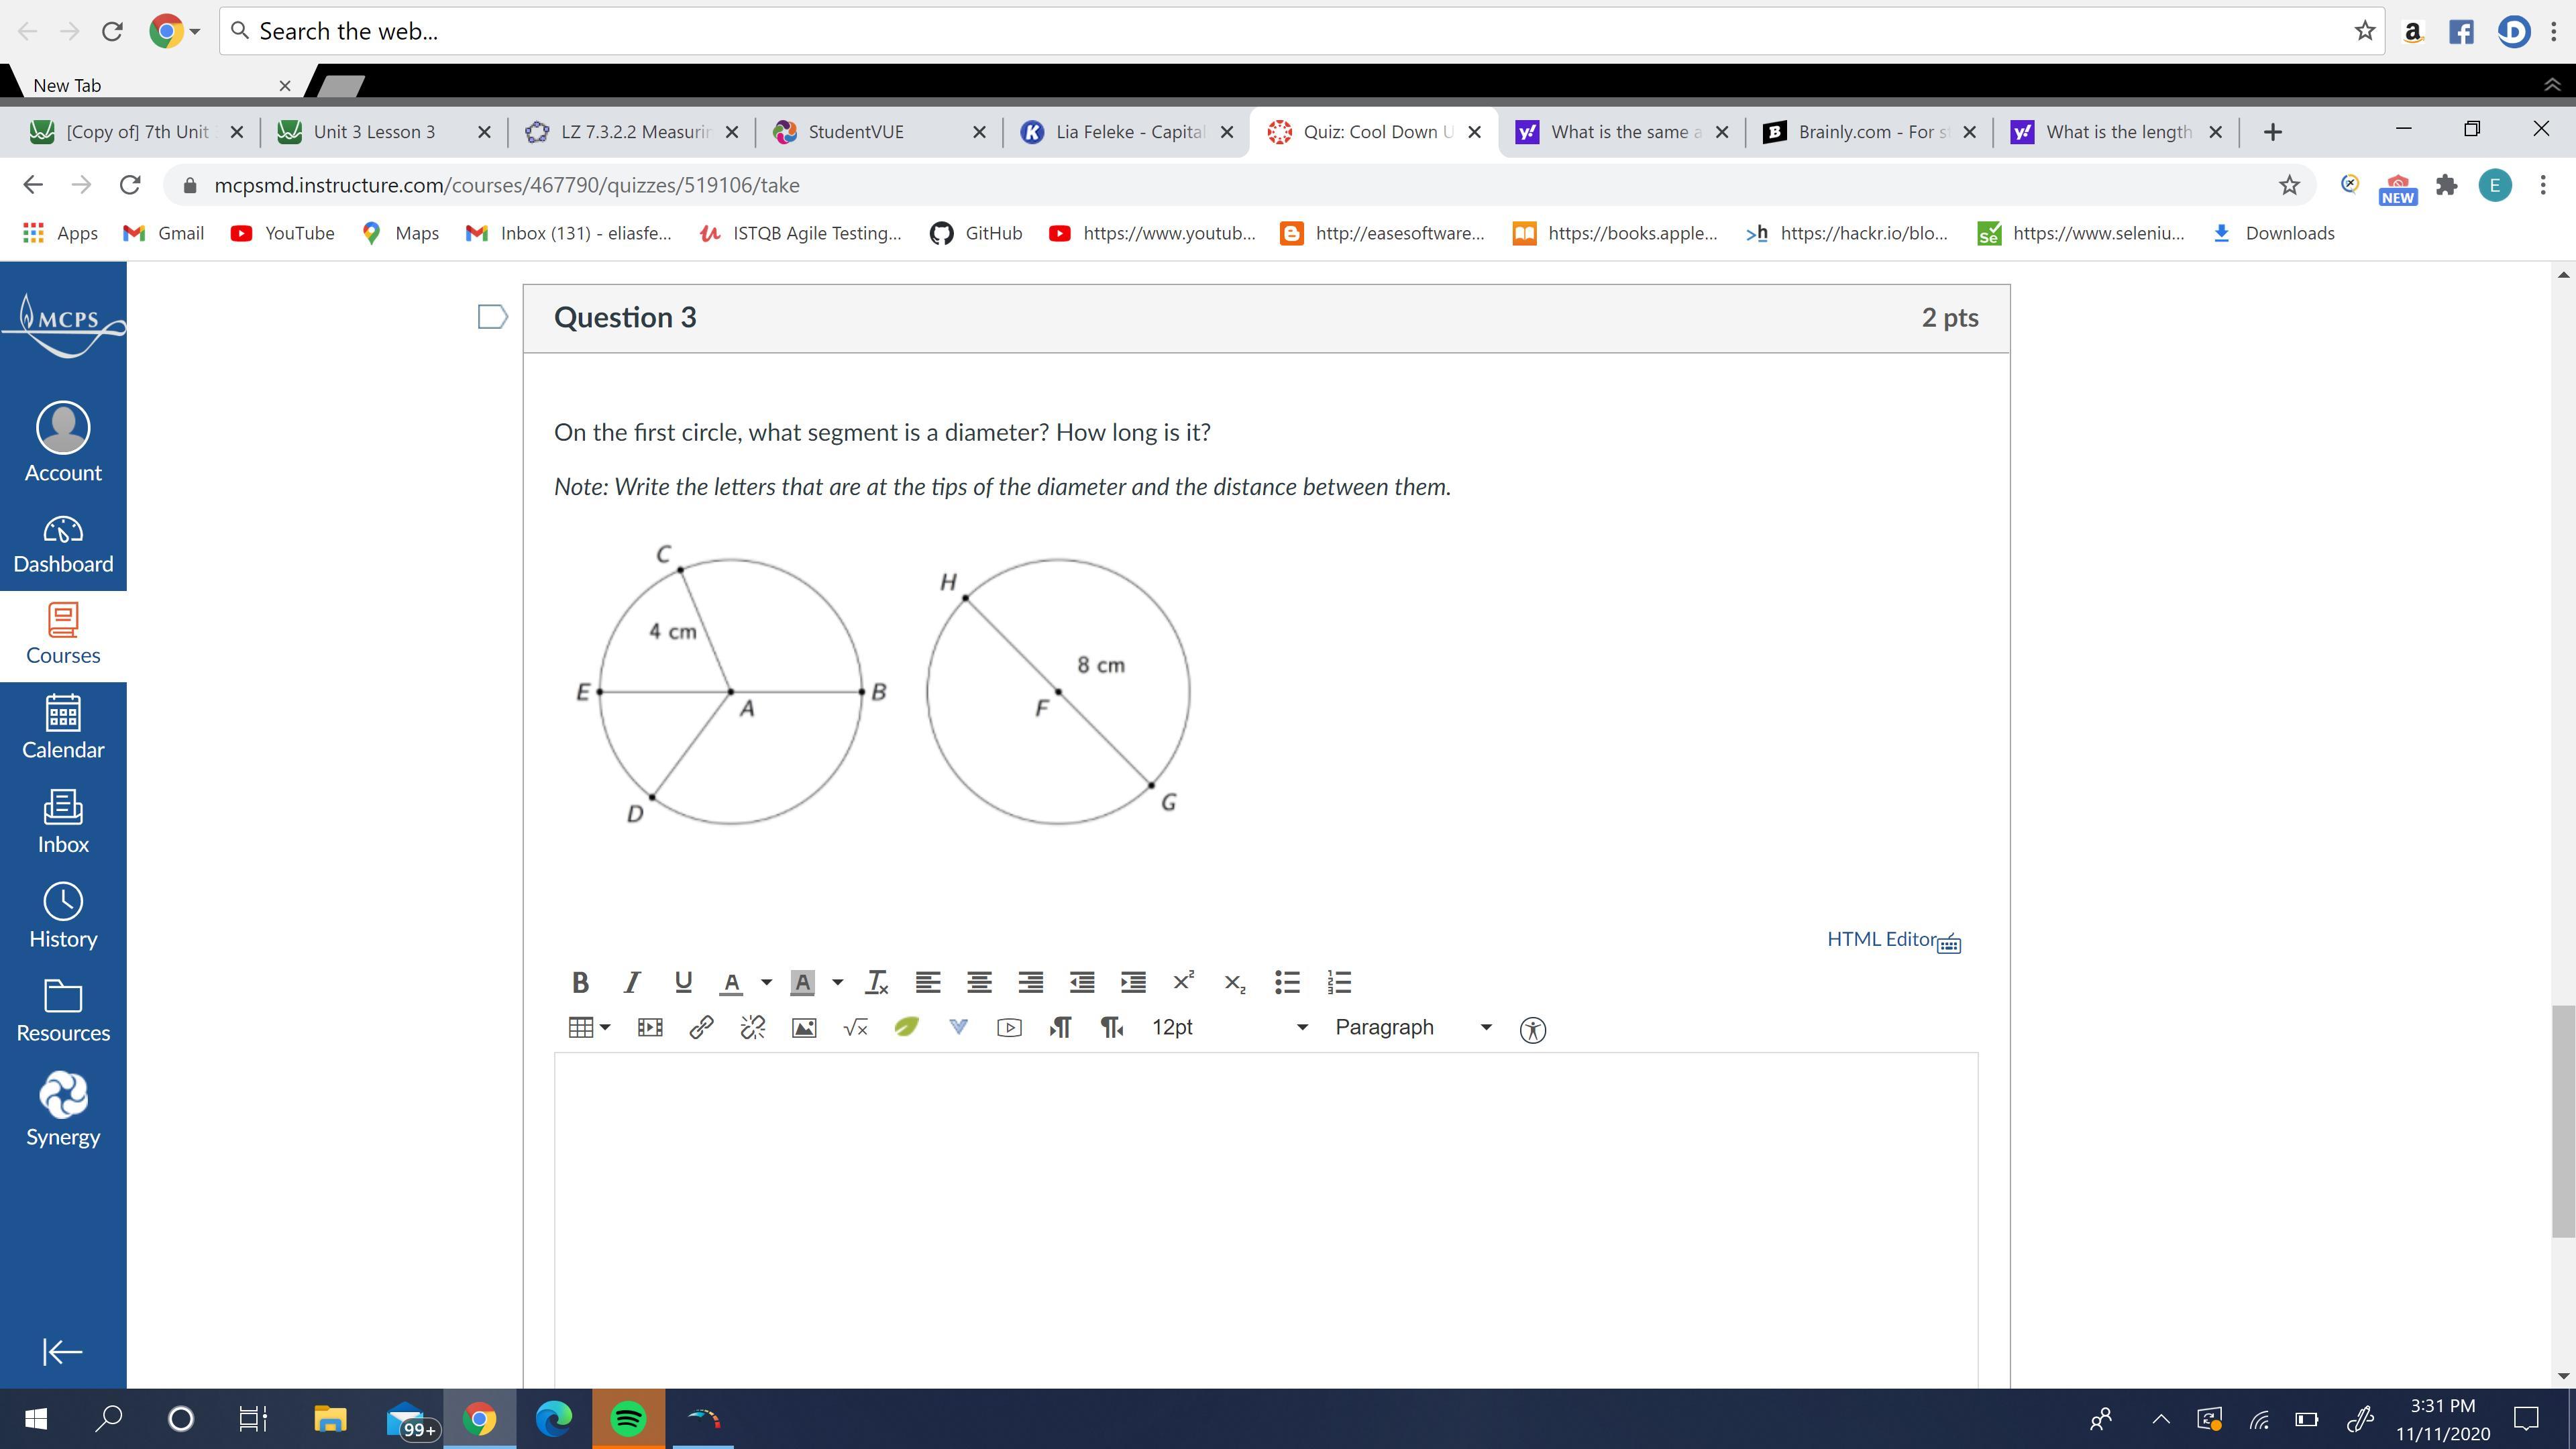Screen dimensions: 2576x1449
Task: Switch to the HTML Editor link
Action: click(x=1881, y=939)
